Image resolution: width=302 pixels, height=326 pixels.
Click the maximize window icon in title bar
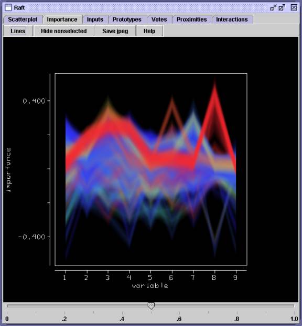click(282, 8)
